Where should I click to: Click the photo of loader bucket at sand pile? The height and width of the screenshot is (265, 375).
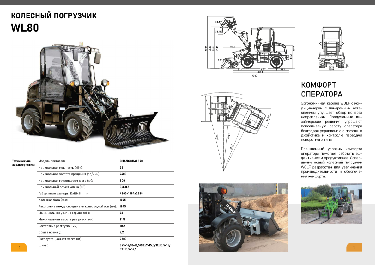pyautogui.click(x=243, y=217)
